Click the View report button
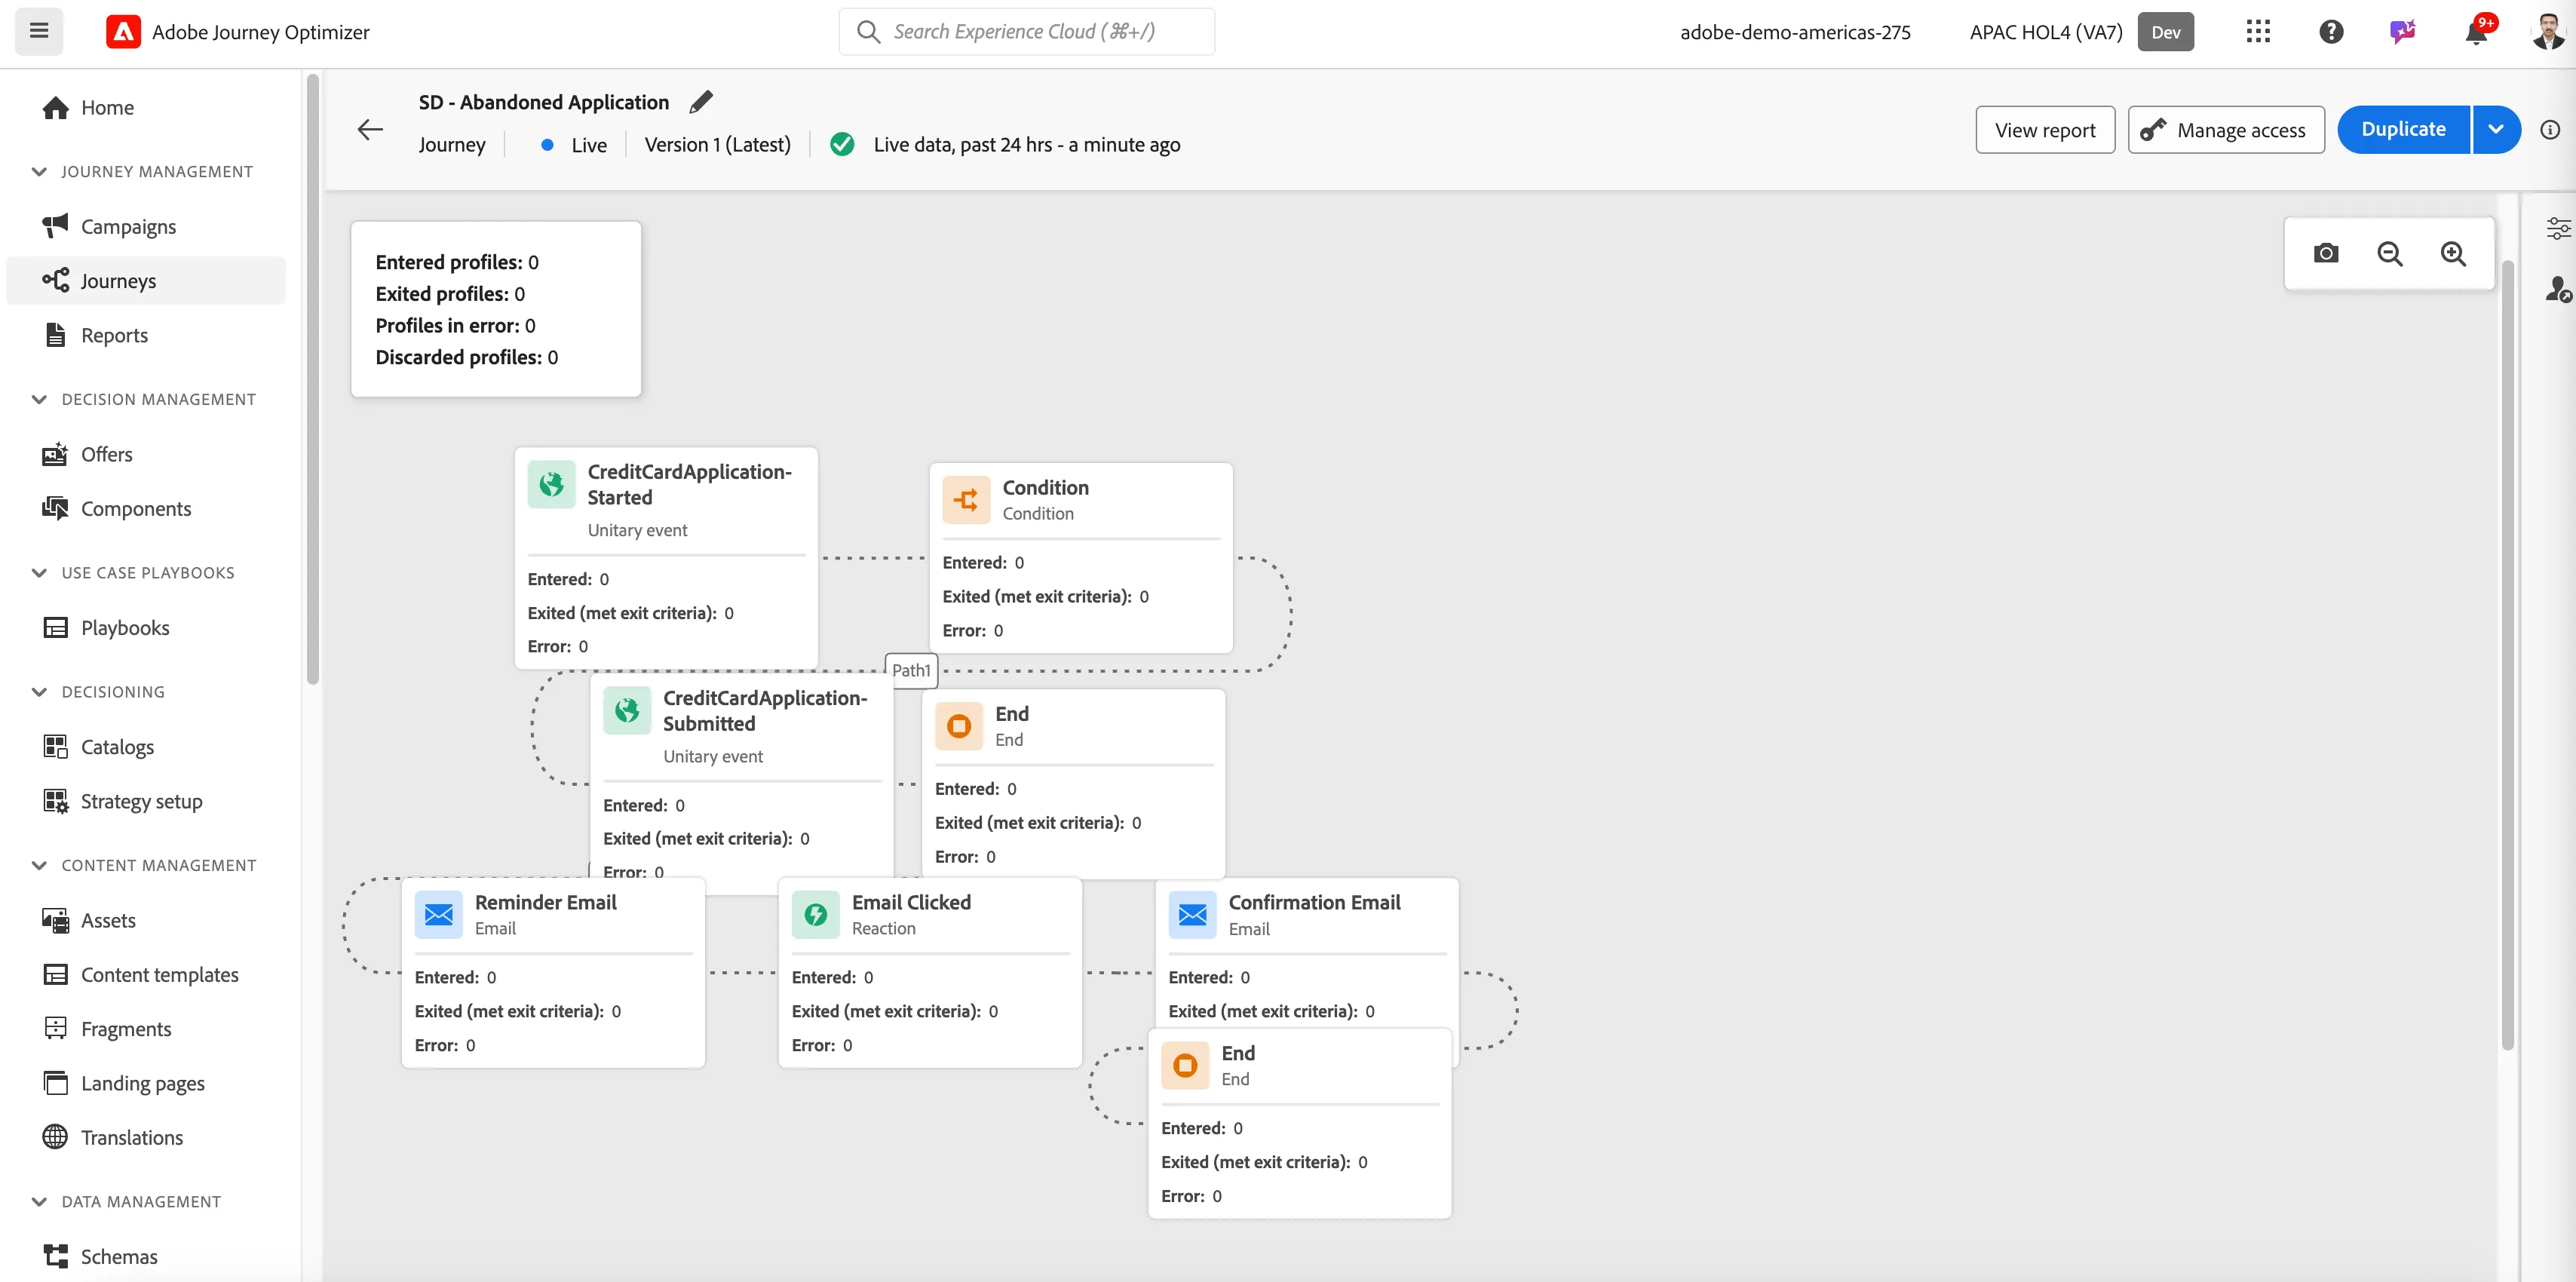 pyautogui.click(x=2045, y=129)
